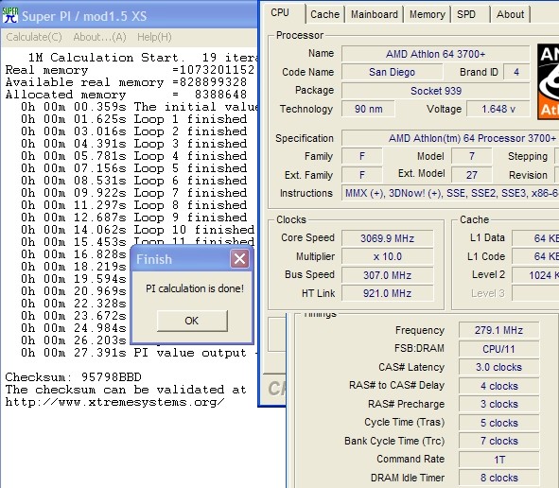Click the Socket 939 package field
559x488 pixels.
[x=436, y=91]
